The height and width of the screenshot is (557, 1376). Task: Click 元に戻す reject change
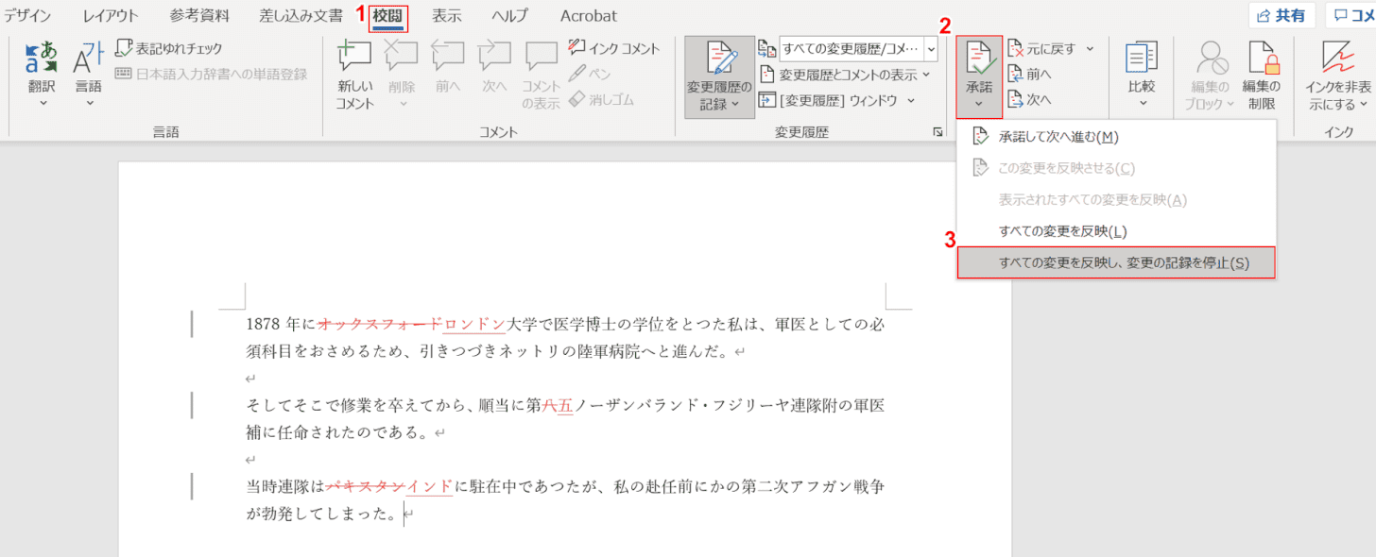coord(1043,48)
